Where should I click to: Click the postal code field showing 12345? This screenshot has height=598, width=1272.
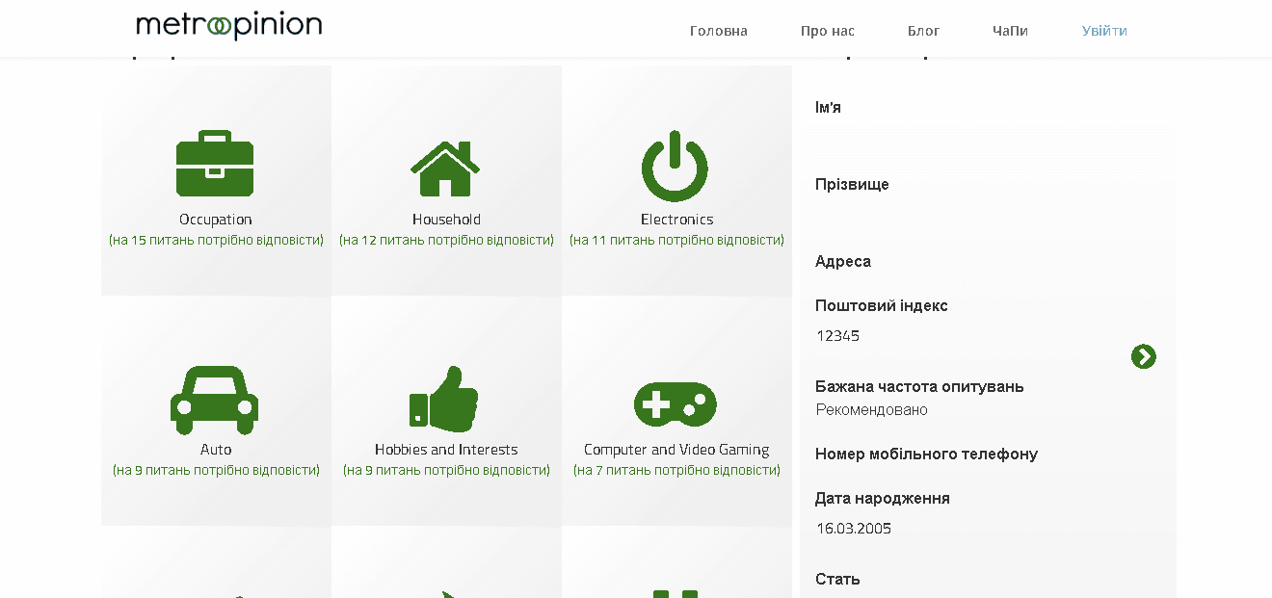[x=964, y=336]
